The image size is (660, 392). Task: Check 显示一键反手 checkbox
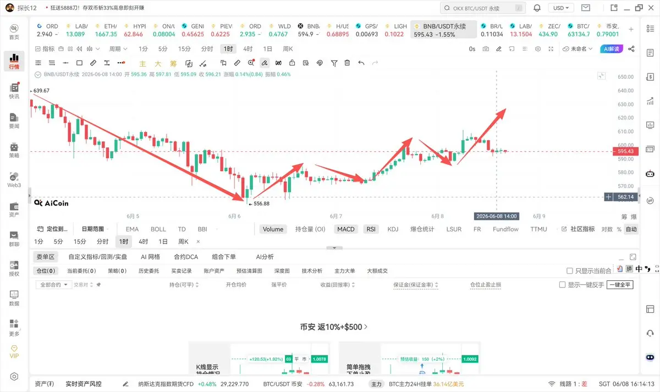point(562,285)
